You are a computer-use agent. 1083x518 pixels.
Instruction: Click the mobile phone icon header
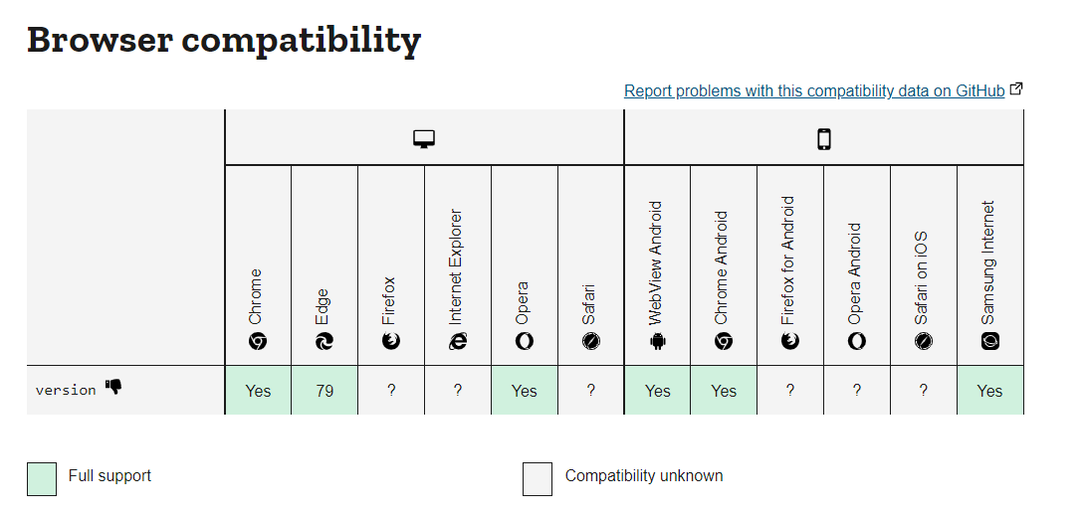tap(823, 139)
